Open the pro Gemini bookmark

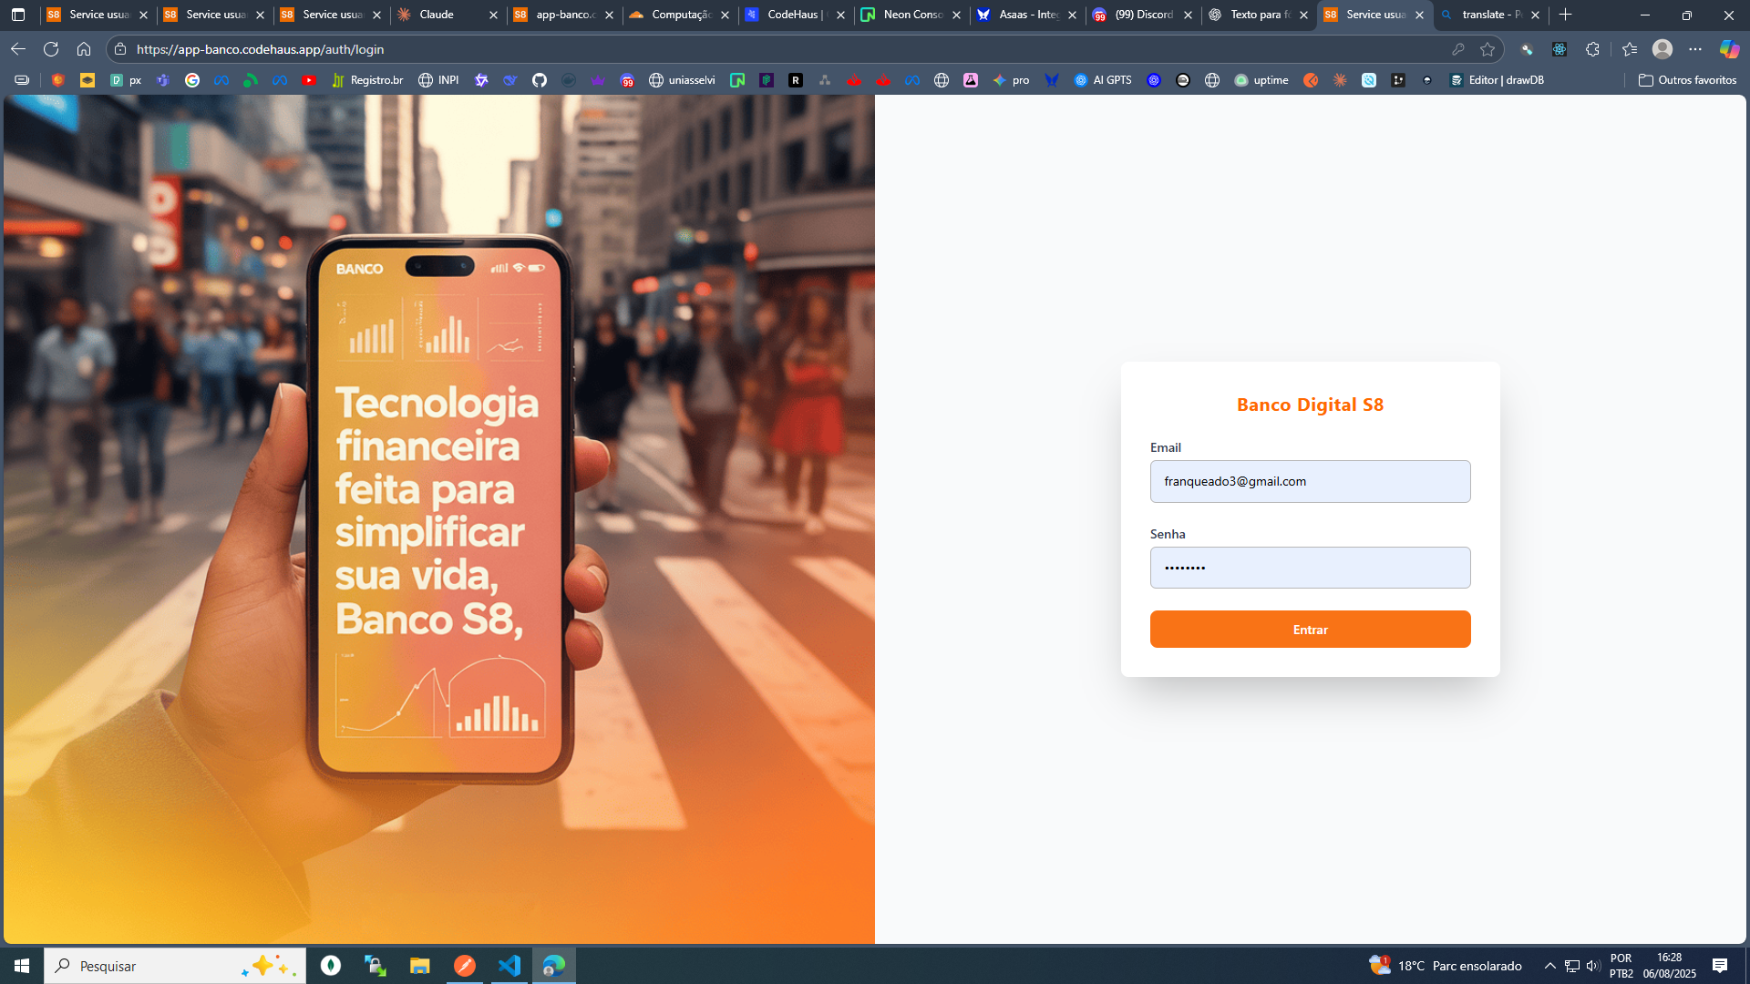[1011, 80]
